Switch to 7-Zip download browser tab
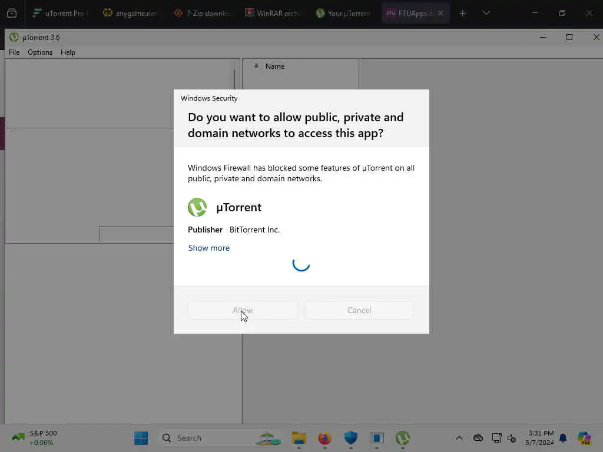The height and width of the screenshot is (452, 603). (x=203, y=13)
